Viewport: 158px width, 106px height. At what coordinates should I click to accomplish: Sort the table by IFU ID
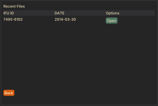pos(9,13)
